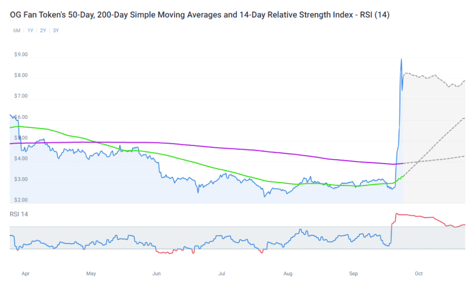Screen dimensions: 475x290
Task: Click the Apr date label
Action: (x=26, y=274)
